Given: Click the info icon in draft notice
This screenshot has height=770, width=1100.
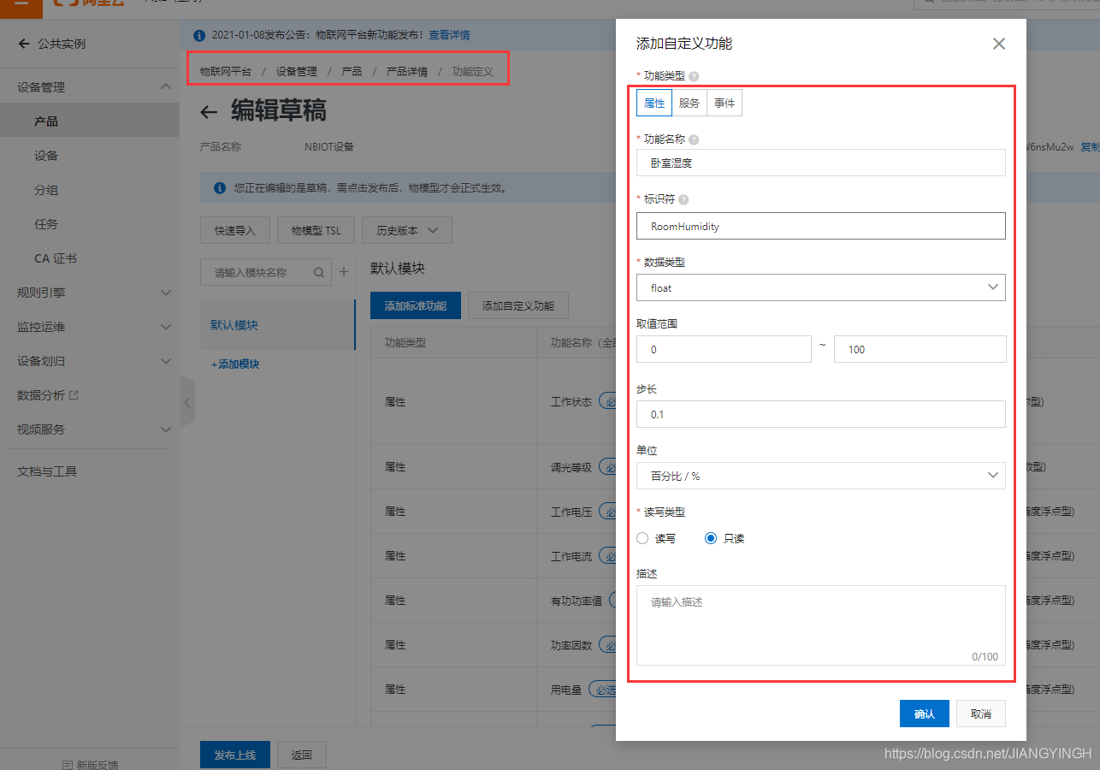Looking at the screenshot, I should tap(219, 187).
